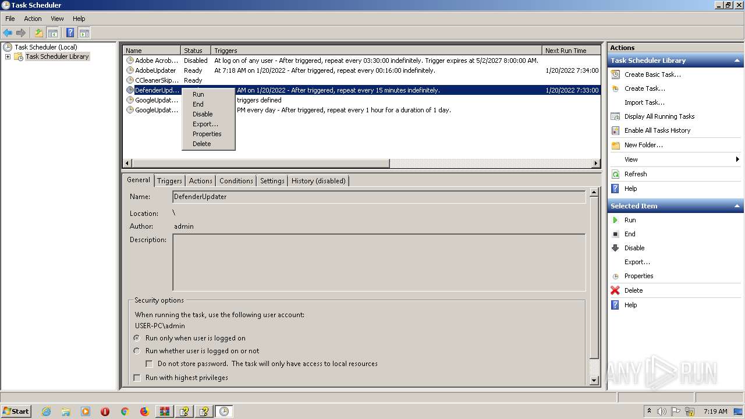Image resolution: width=745 pixels, height=419 pixels.
Task: Click the Disable down-arrow icon
Action: pyautogui.click(x=615, y=248)
